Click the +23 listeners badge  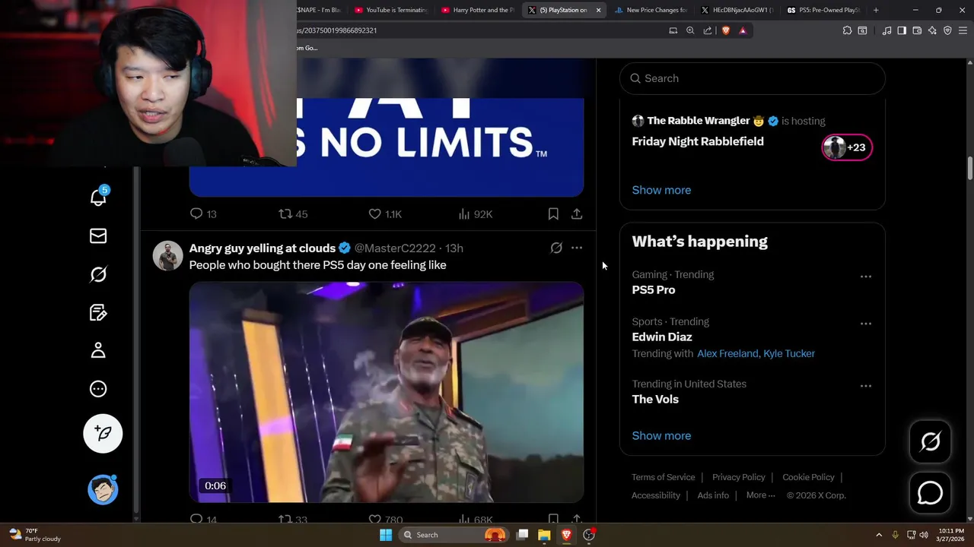coord(847,147)
